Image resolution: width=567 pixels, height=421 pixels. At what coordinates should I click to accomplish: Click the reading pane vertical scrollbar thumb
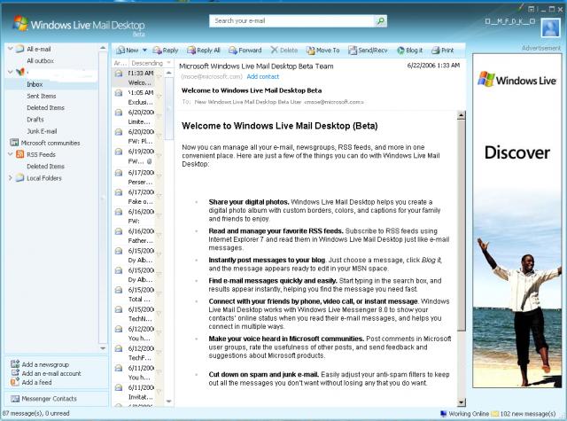click(461, 225)
